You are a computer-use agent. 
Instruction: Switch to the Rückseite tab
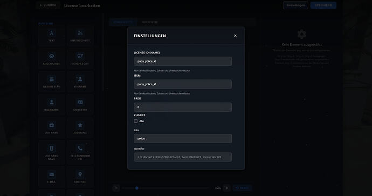[150, 22]
